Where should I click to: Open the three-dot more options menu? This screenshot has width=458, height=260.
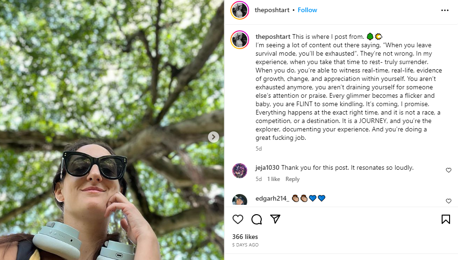coord(445,10)
